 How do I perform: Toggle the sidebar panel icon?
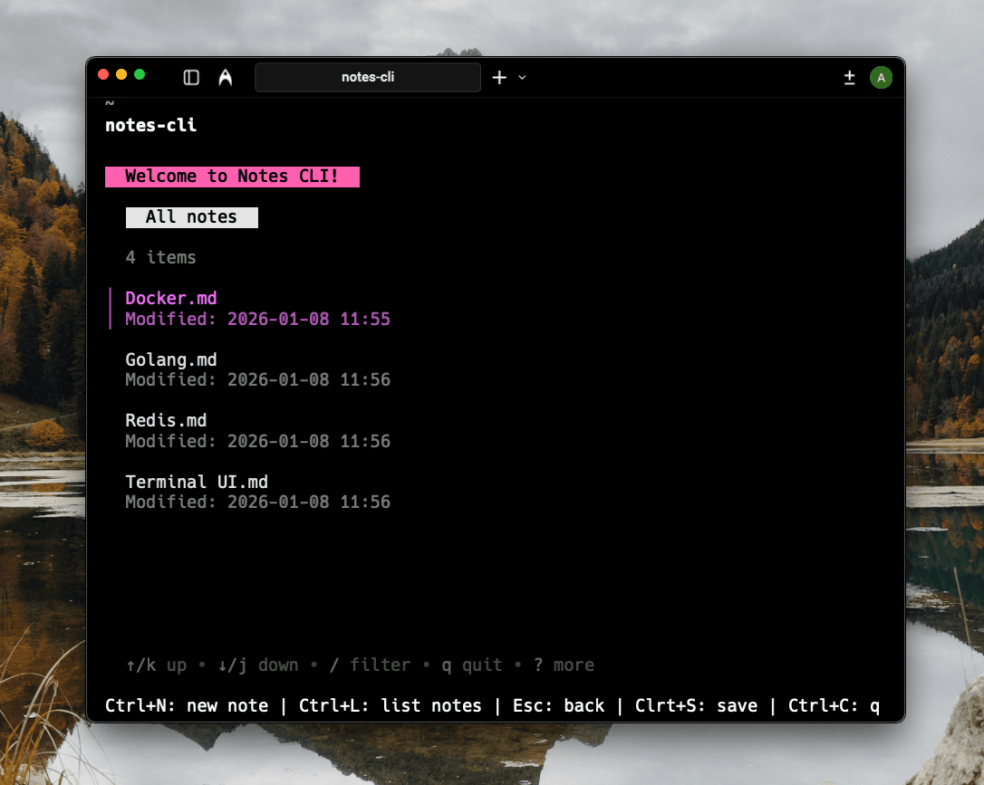tap(190, 77)
